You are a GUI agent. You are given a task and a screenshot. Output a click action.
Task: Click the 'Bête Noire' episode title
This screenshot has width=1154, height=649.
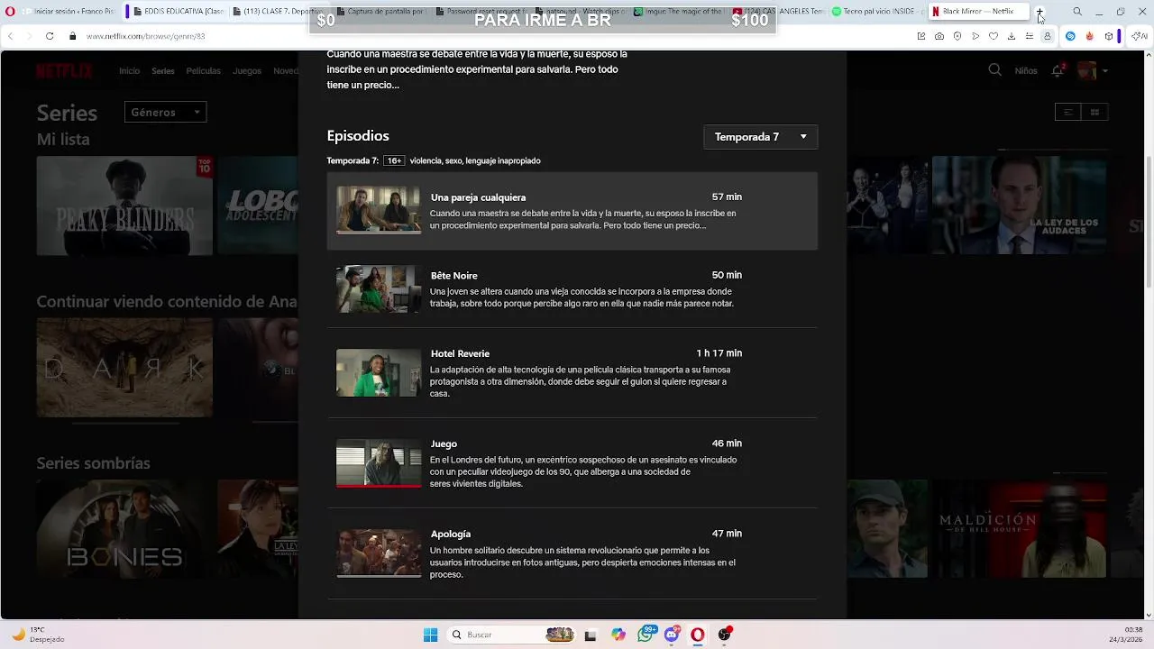pos(454,276)
